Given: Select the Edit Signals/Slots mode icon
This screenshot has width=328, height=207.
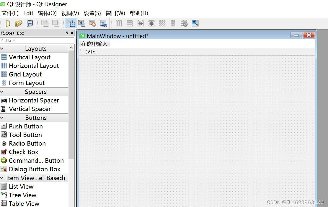Looking at the screenshot, I should click(81, 23).
